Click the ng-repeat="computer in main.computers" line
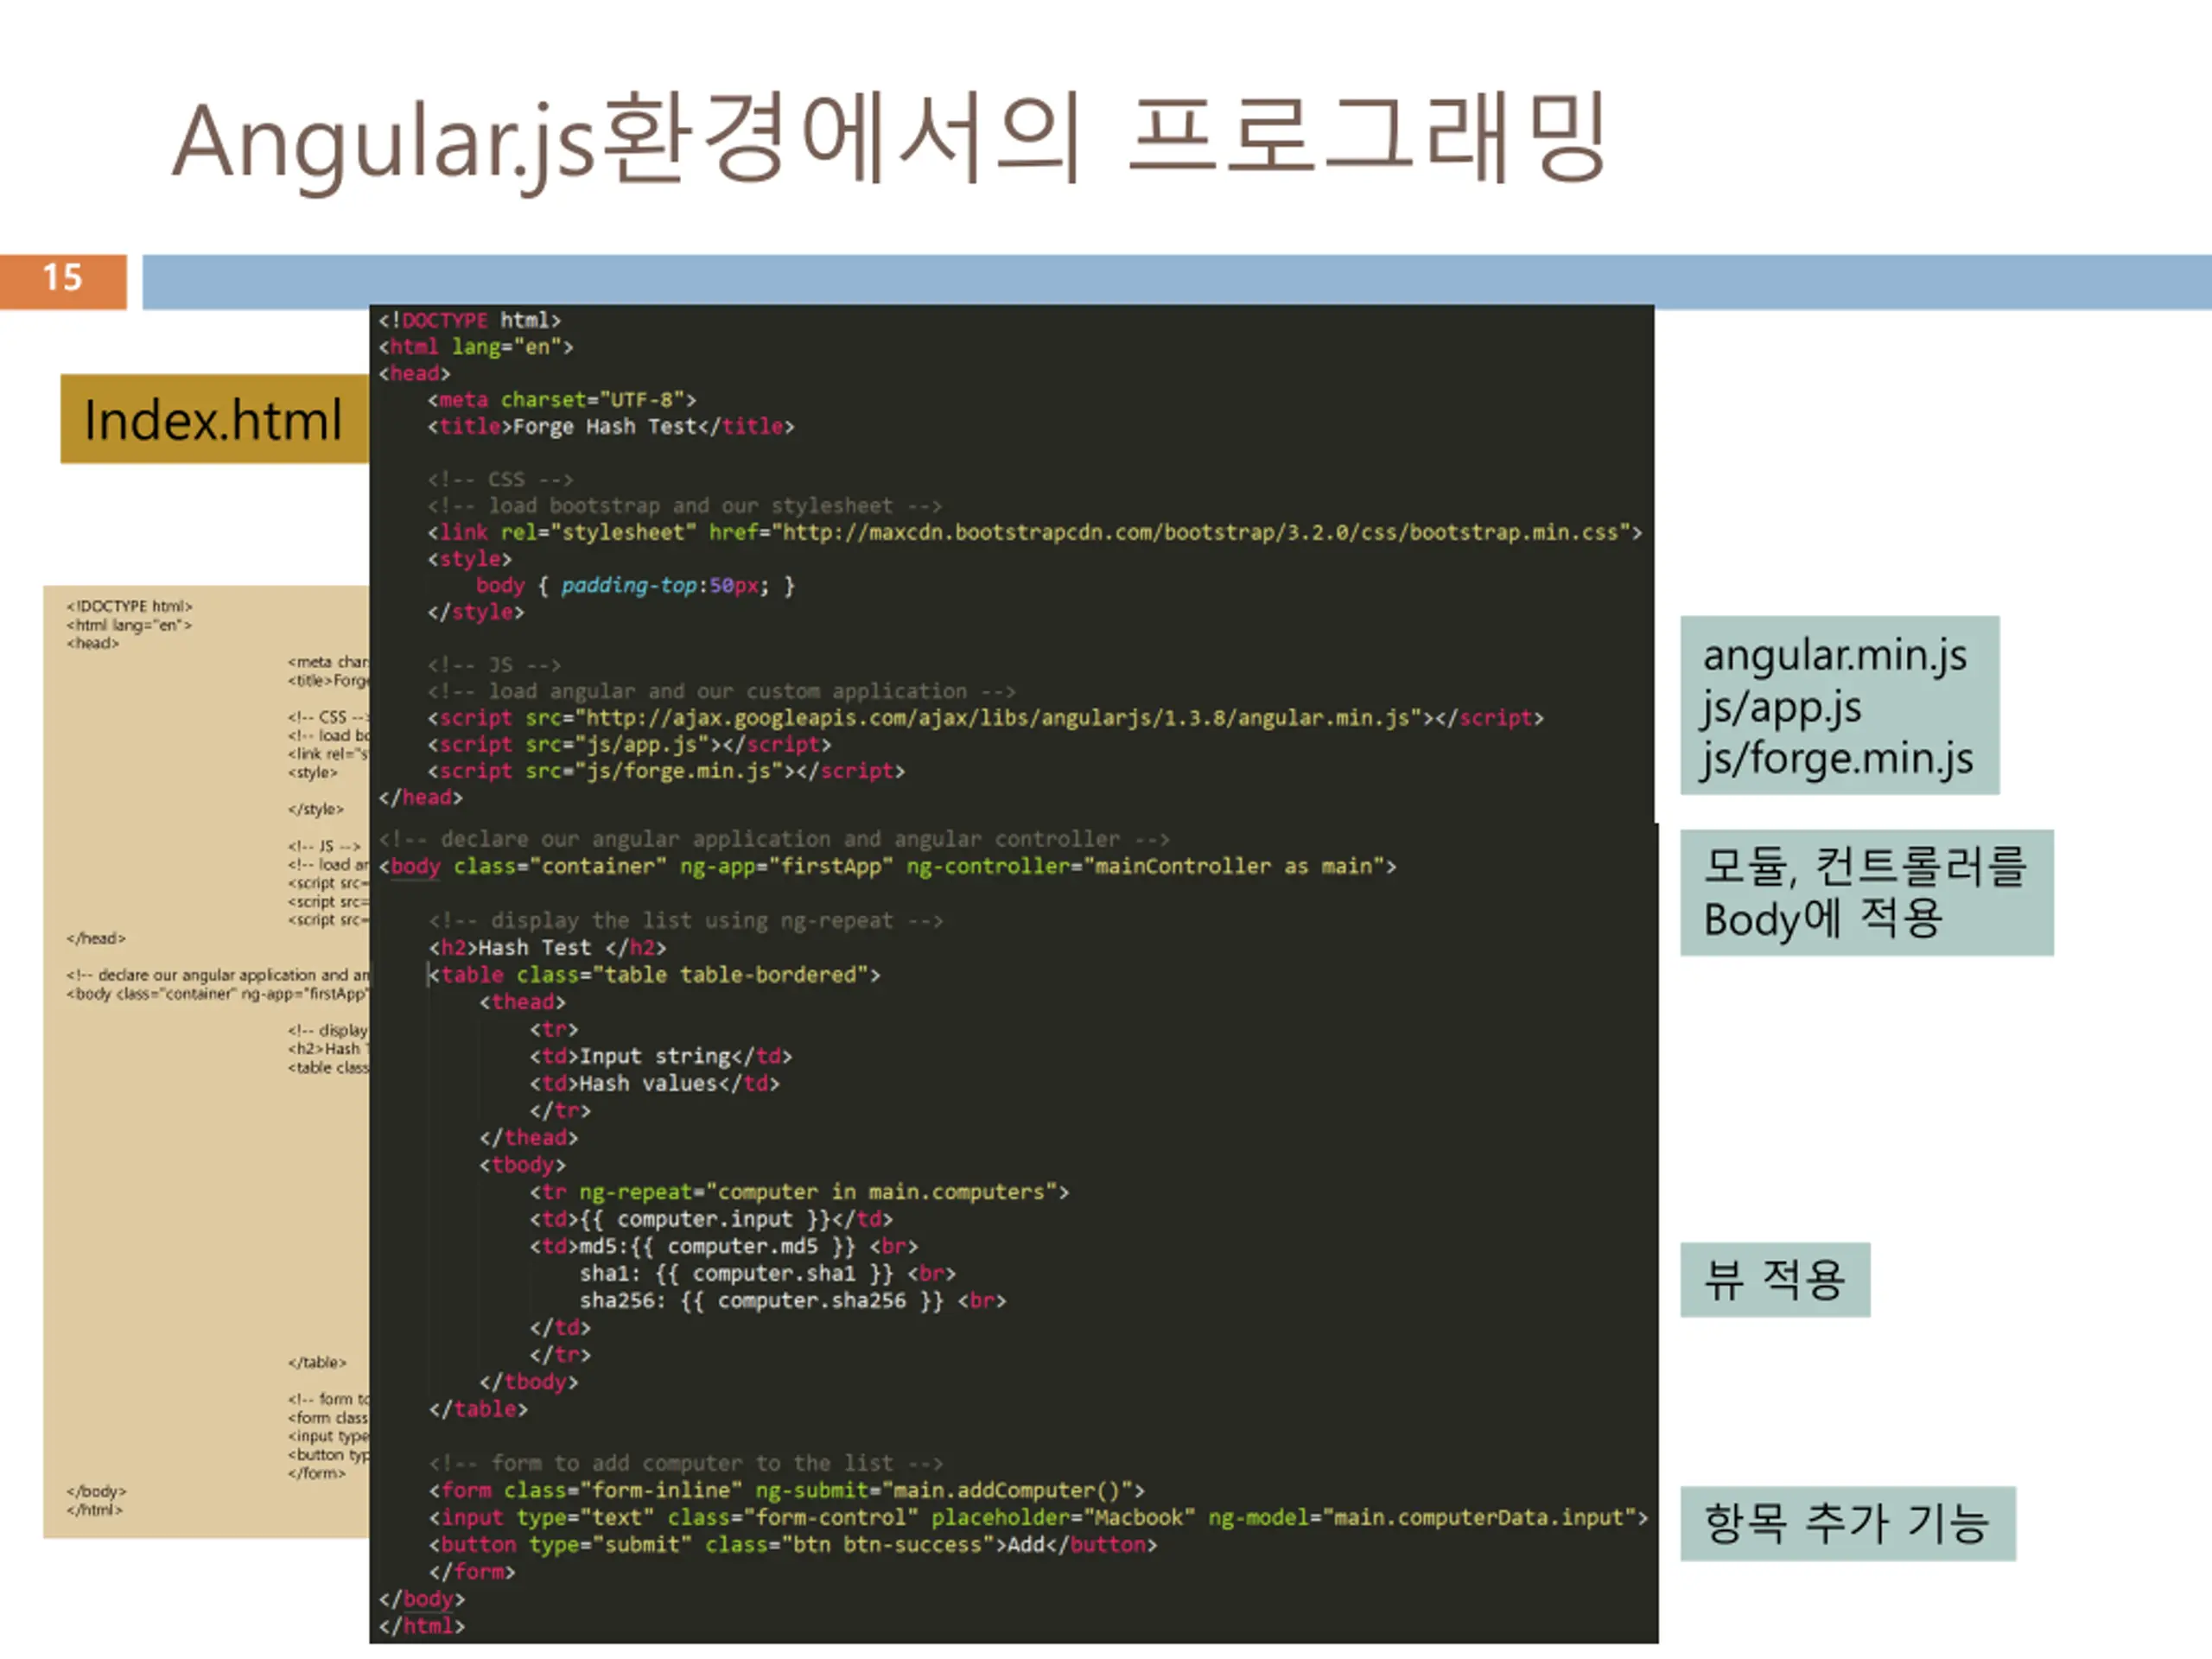 799,1192
